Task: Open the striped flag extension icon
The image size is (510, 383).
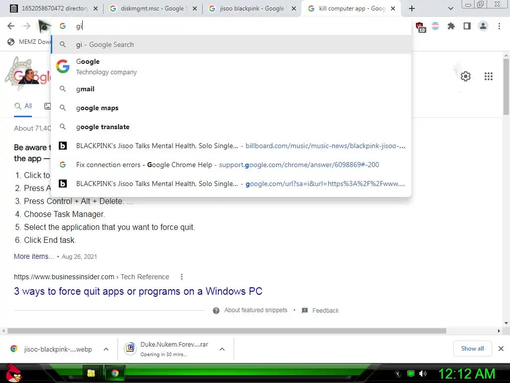Action: coord(435,26)
